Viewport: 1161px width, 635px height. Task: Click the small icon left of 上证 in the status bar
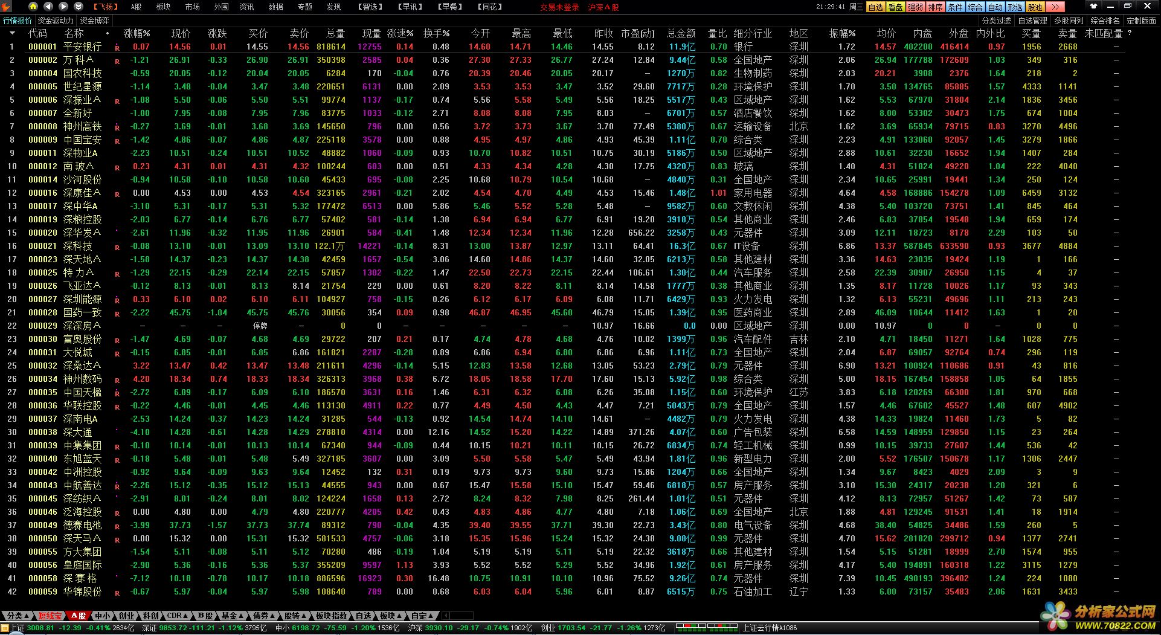point(5,628)
